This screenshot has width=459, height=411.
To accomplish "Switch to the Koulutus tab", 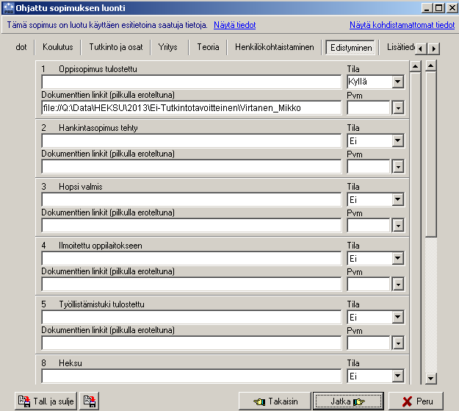I will point(58,47).
